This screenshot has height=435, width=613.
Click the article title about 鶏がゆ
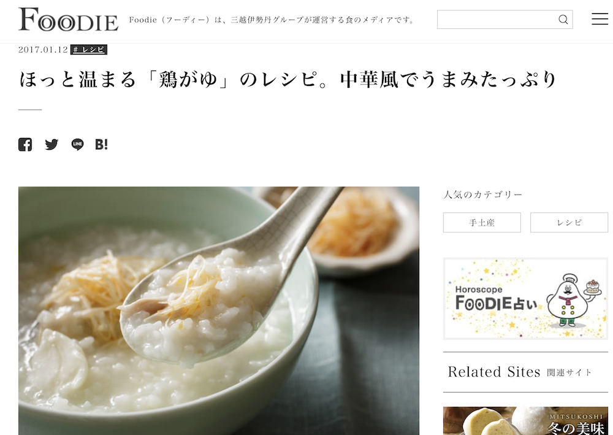coord(288,80)
